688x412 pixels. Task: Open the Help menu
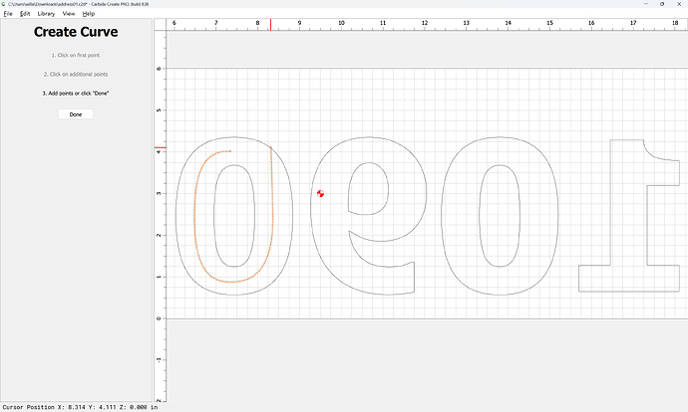[89, 14]
